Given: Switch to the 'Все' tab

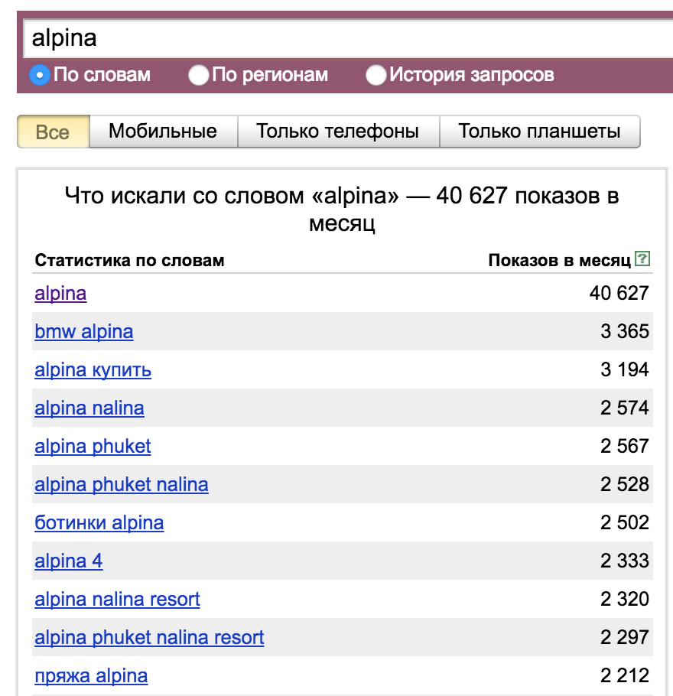Looking at the screenshot, I should [53, 132].
